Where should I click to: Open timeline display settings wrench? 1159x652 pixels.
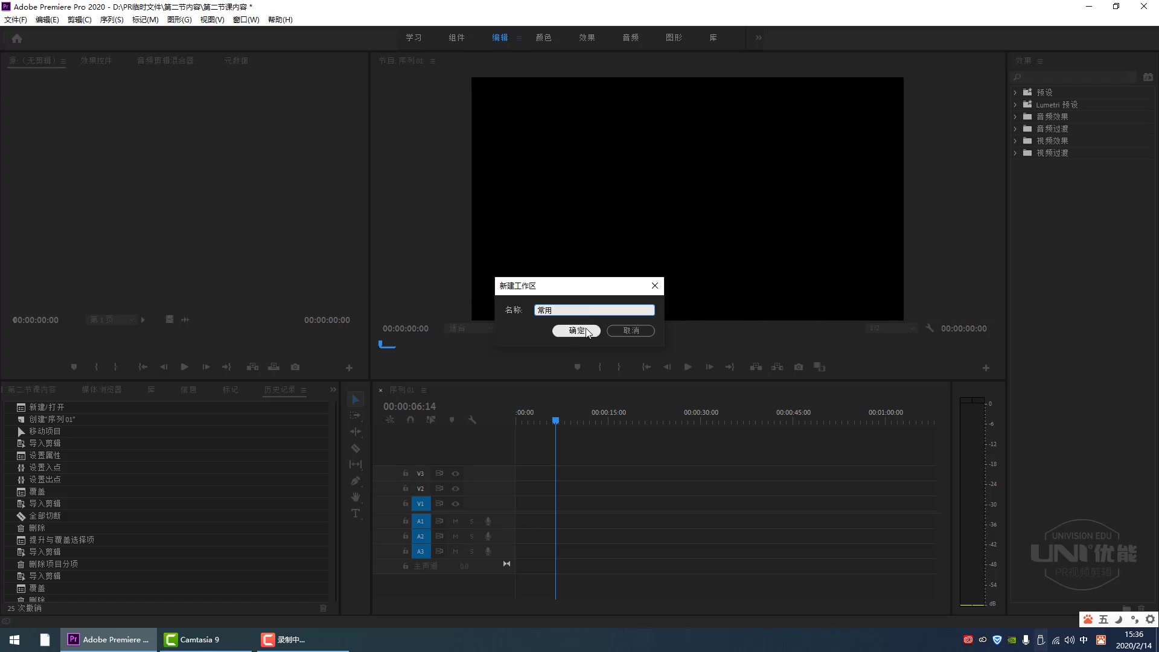click(x=472, y=420)
